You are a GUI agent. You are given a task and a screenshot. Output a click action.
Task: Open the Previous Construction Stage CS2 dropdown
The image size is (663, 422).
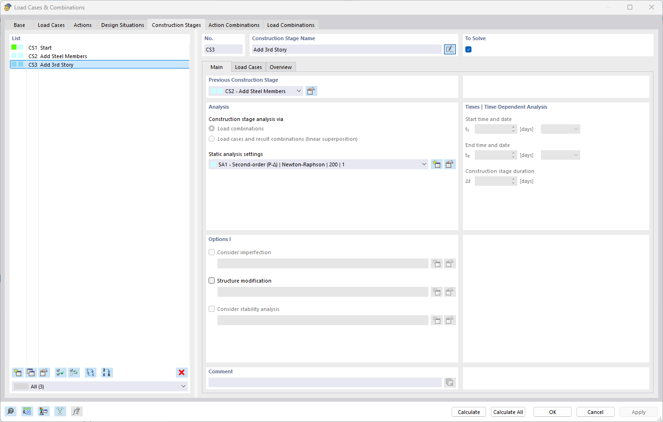256,91
